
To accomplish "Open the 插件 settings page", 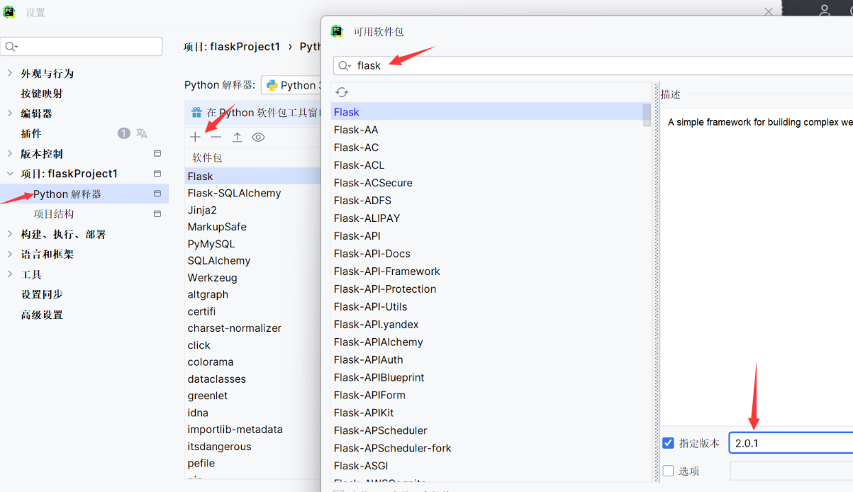I will point(31,133).
